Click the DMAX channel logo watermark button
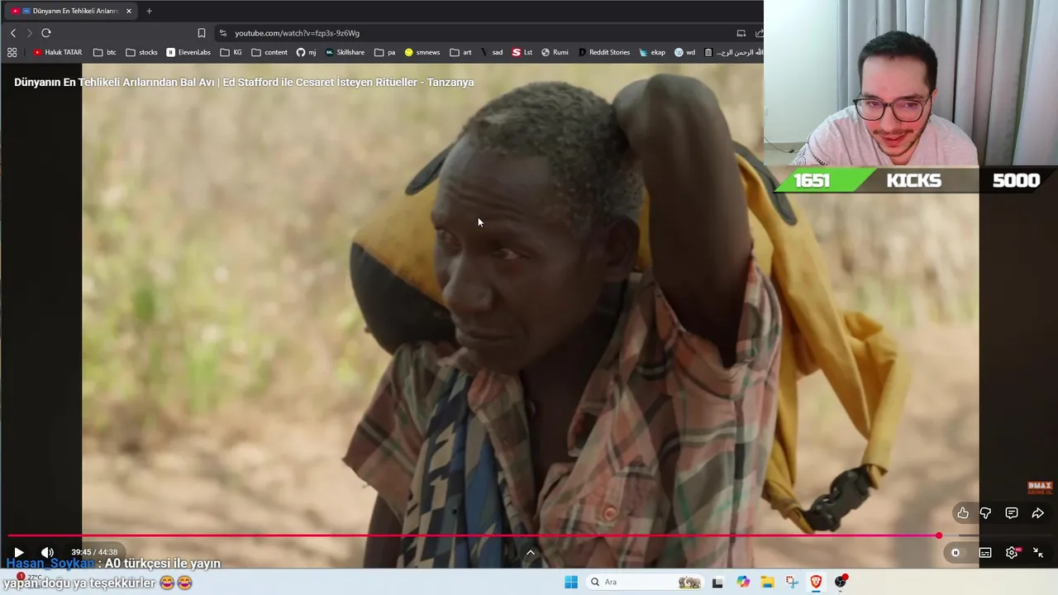 pos(1040,488)
